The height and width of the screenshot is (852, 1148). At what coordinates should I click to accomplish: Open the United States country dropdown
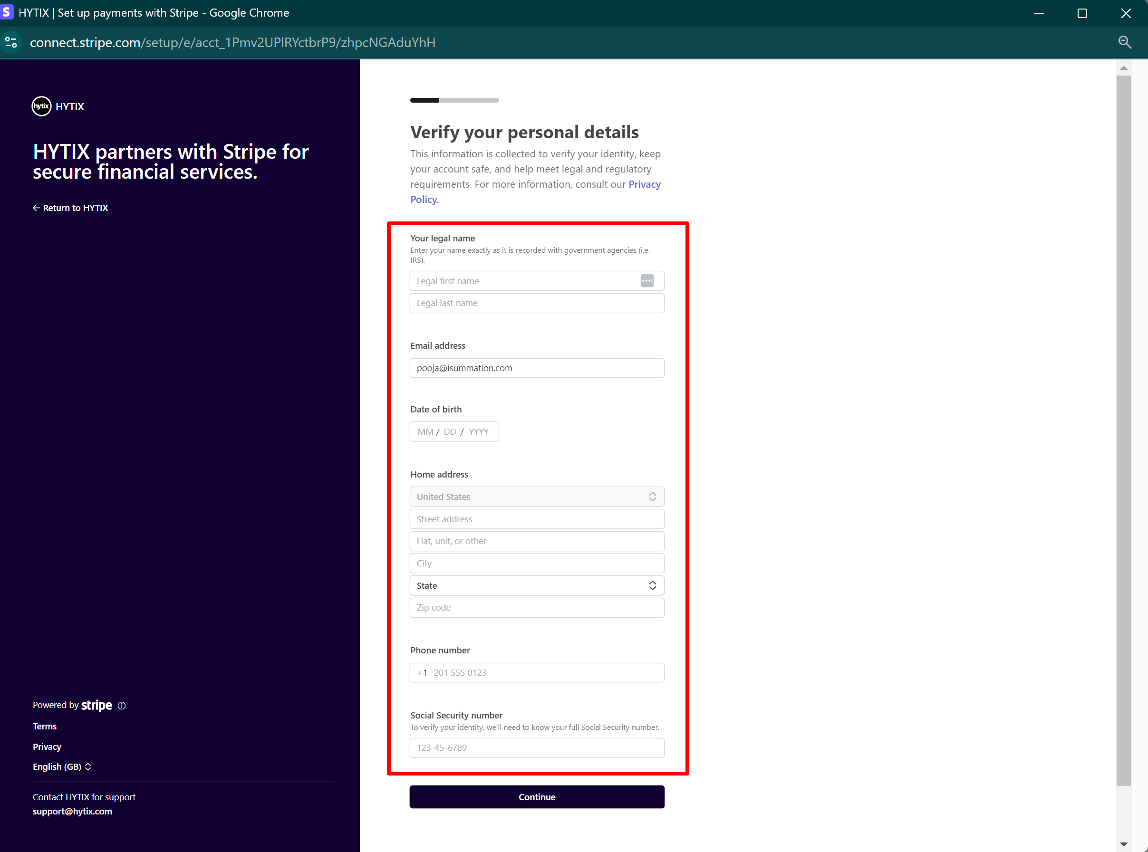pos(537,497)
